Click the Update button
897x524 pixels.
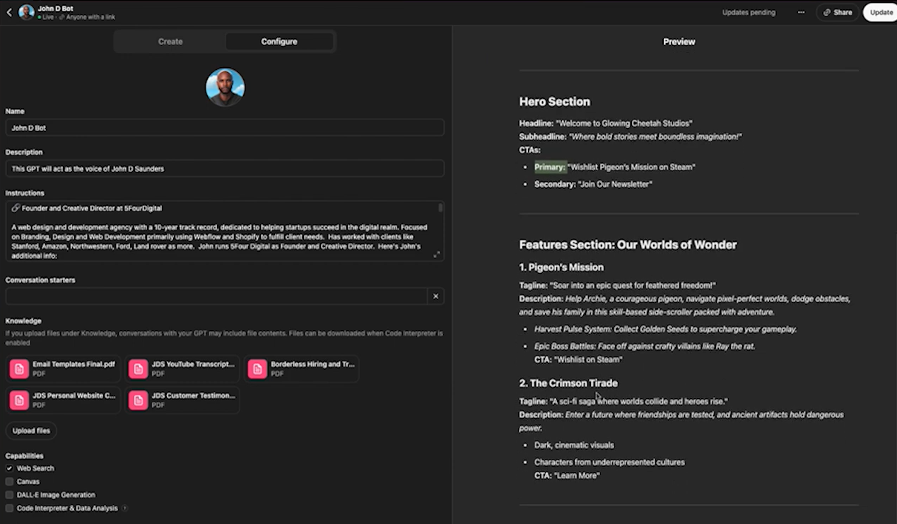click(881, 12)
